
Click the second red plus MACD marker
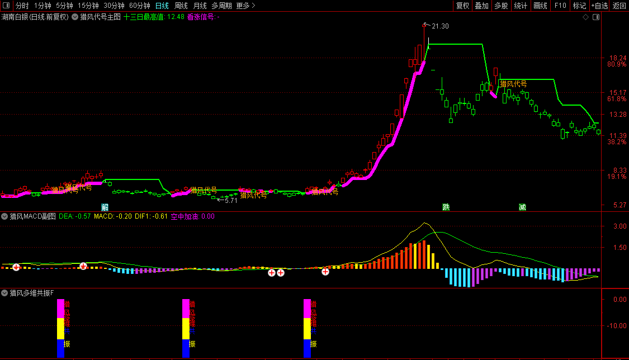coord(83,266)
